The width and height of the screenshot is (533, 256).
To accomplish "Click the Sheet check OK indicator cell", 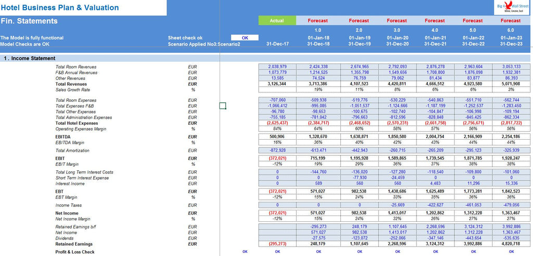I will tap(245, 37).
